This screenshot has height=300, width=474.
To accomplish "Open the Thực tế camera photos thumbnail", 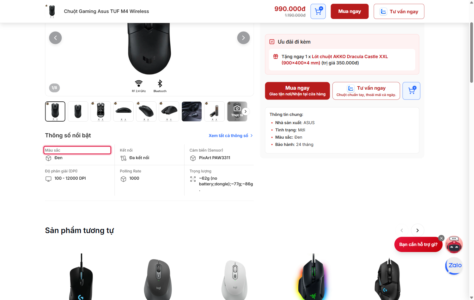I will (x=237, y=111).
